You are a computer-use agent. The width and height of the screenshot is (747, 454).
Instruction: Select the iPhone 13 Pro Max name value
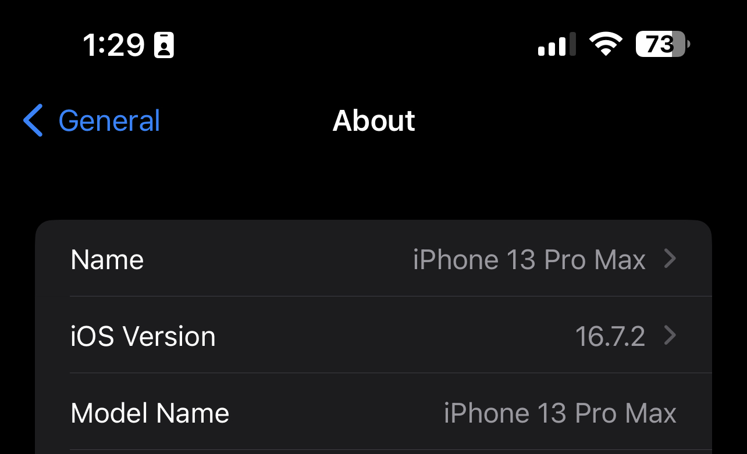[529, 259]
